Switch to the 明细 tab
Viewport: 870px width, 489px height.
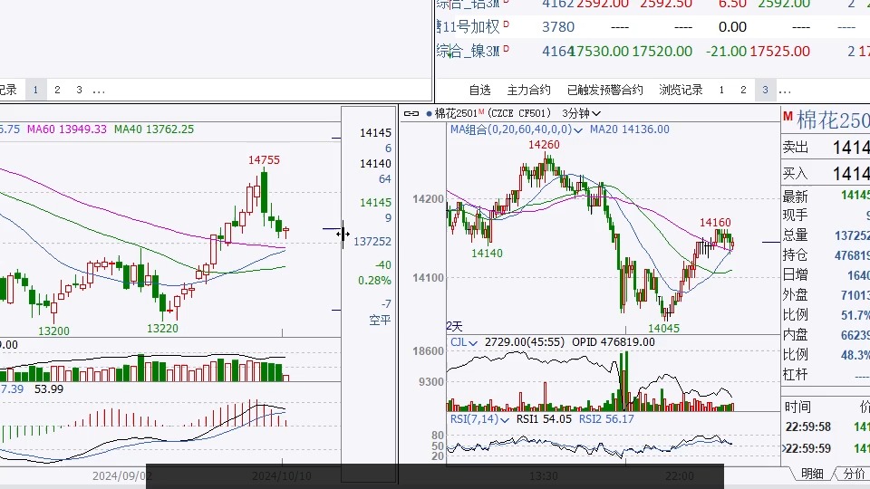click(x=812, y=474)
